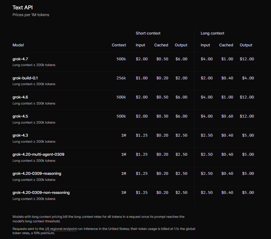This screenshot has width=271, height=239.
Task: Select the grok-4.20-0309-reasoning model name
Action: pyautogui.click(x=37, y=174)
